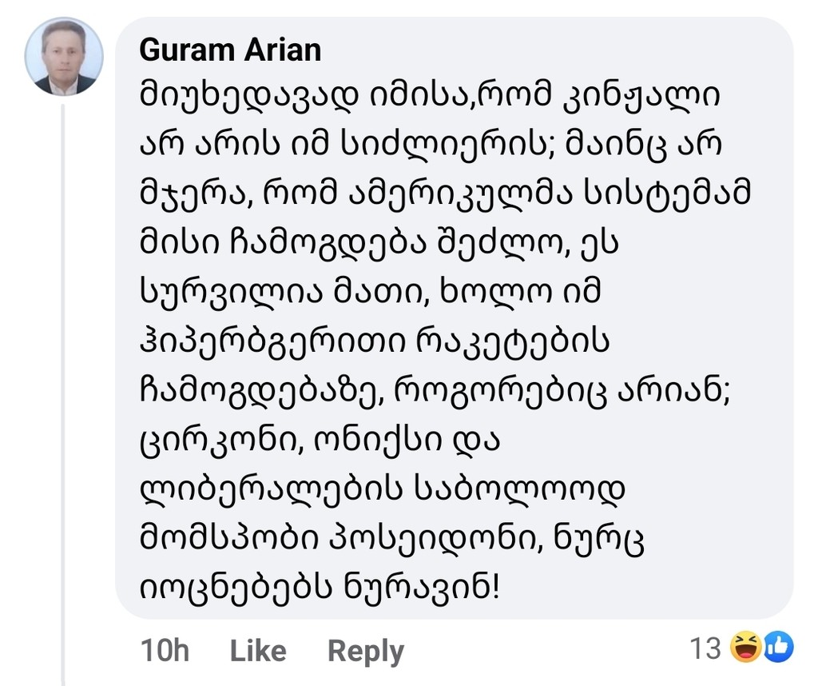Click the word მიუხედავად in the comment

[x=249, y=97]
